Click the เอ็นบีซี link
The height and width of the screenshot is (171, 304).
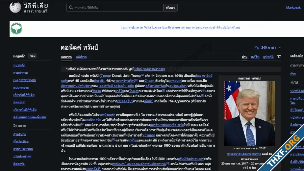(x=148, y=101)
